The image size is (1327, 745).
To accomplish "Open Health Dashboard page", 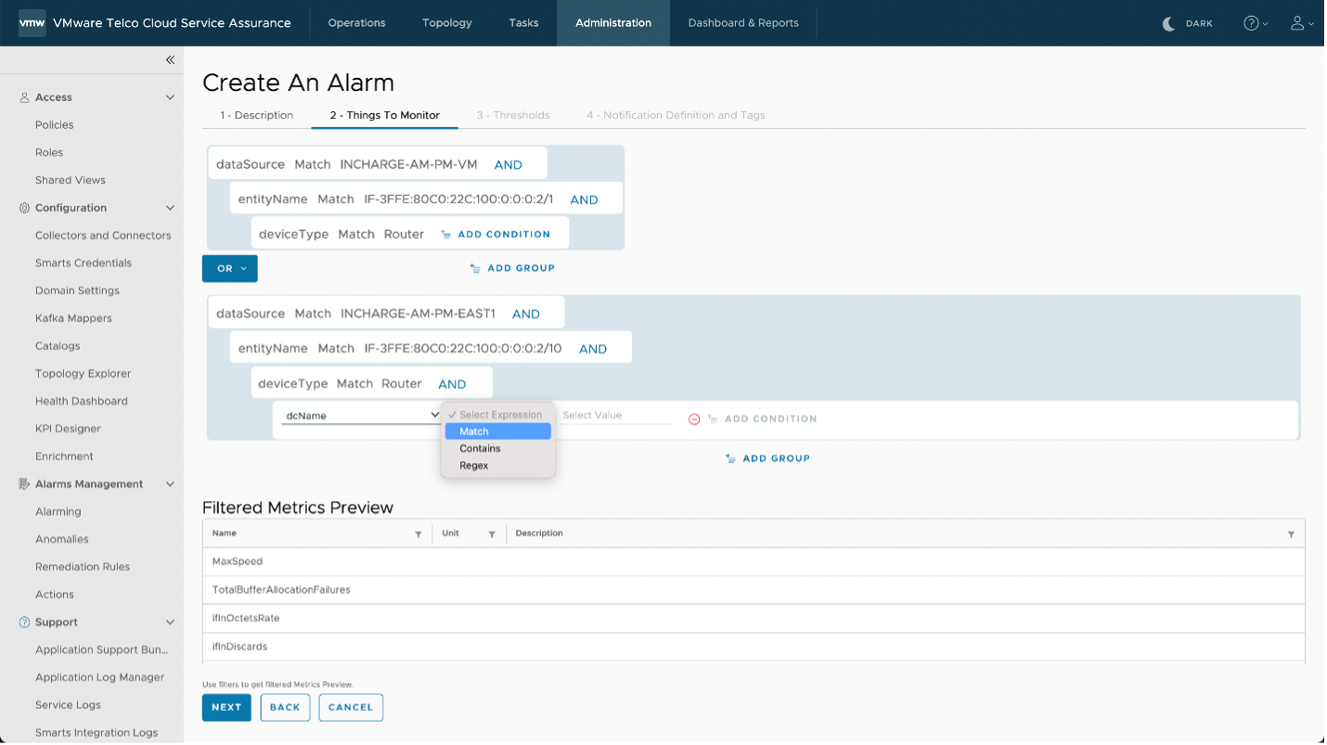I will (x=82, y=402).
